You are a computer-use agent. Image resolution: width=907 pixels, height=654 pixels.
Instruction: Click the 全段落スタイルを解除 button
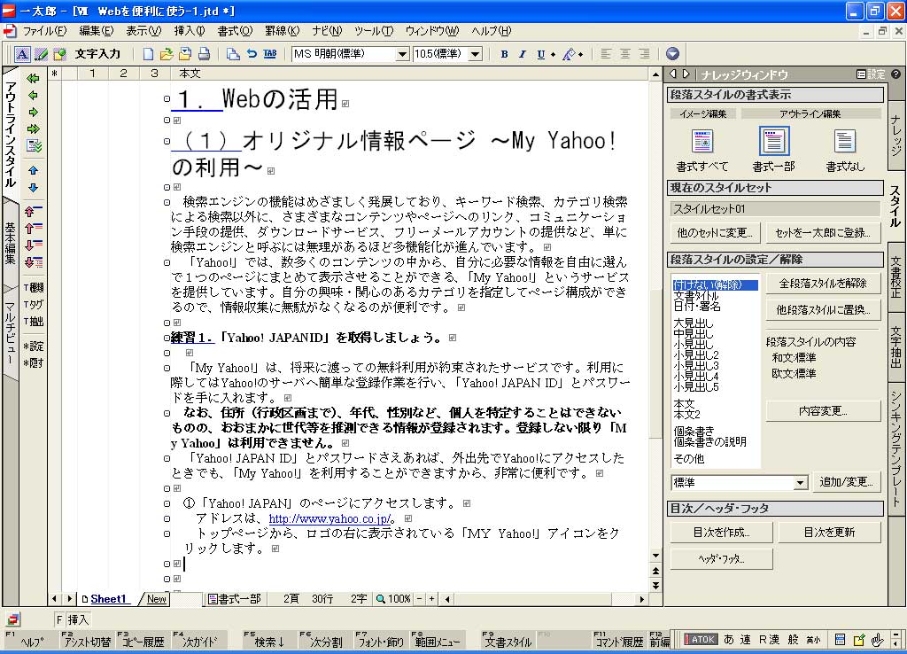point(823,283)
